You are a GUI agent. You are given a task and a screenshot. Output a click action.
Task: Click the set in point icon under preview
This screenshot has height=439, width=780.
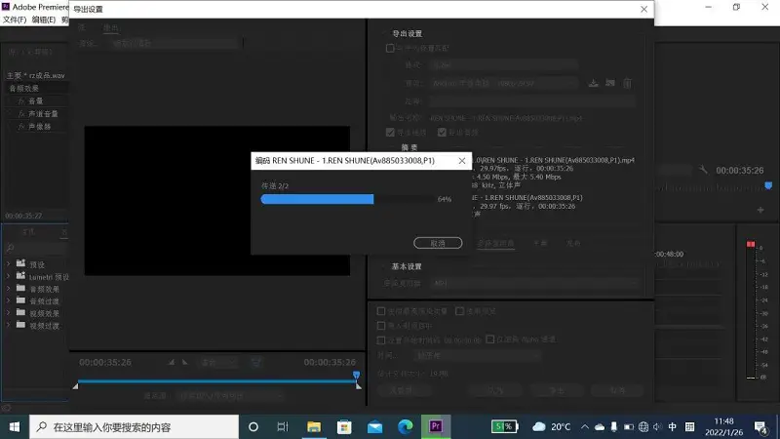pos(171,362)
